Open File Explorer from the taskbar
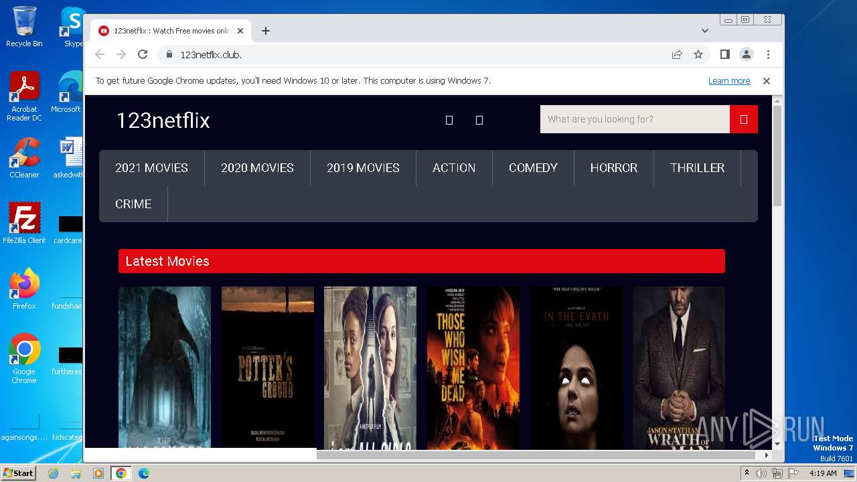The image size is (857, 482). click(x=76, y=473)
